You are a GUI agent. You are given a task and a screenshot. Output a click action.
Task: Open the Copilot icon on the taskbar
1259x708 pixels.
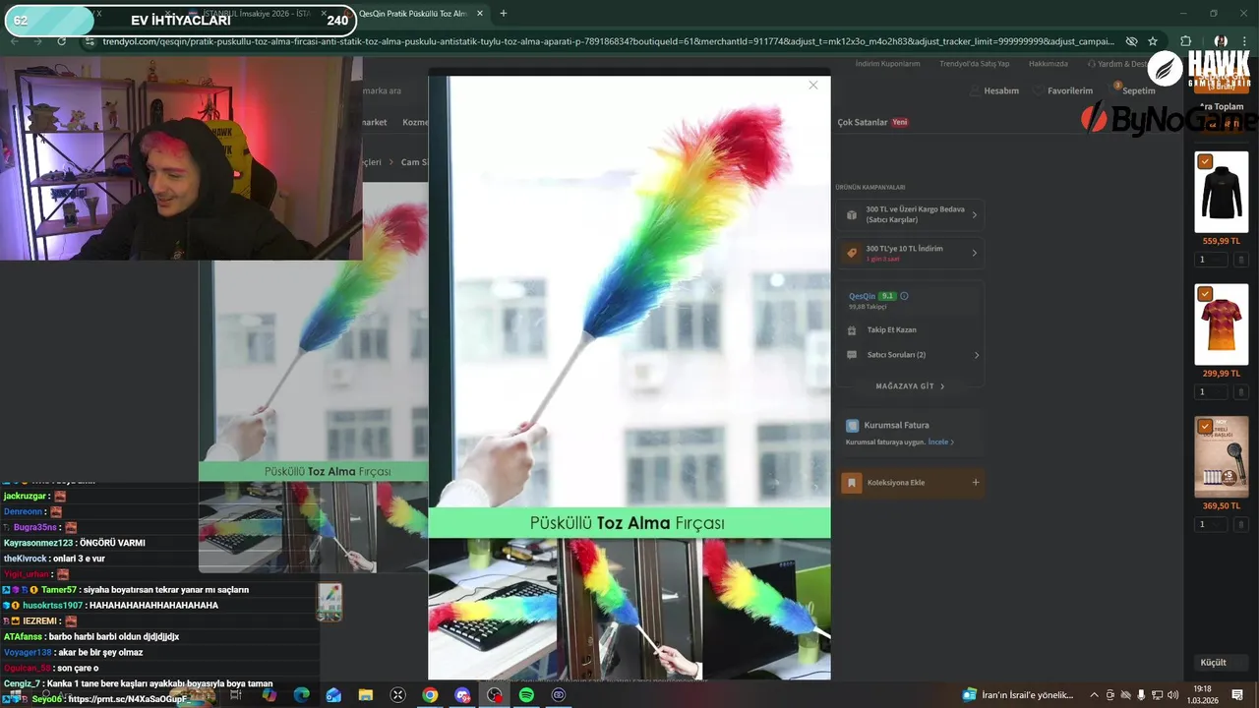tap(269, 695)
